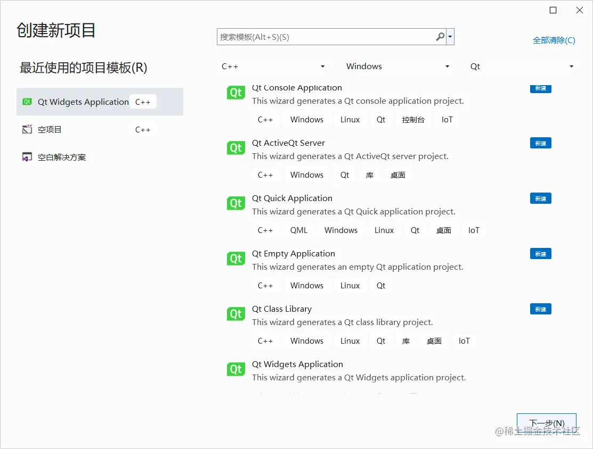Close the create new project dialog
The image size is (593, 449).
[x=579, y=10]
